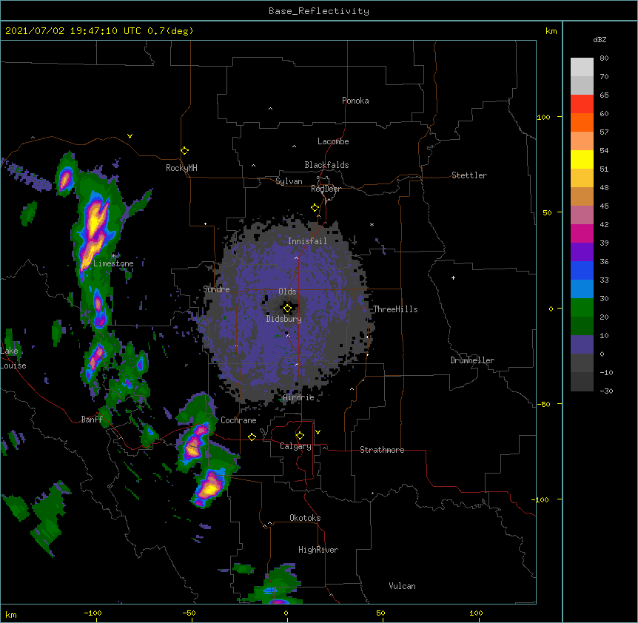Select the yellow V marker northwest of RockyMH
This screenshot has width=638, height=623.
(x=130, y=136)
